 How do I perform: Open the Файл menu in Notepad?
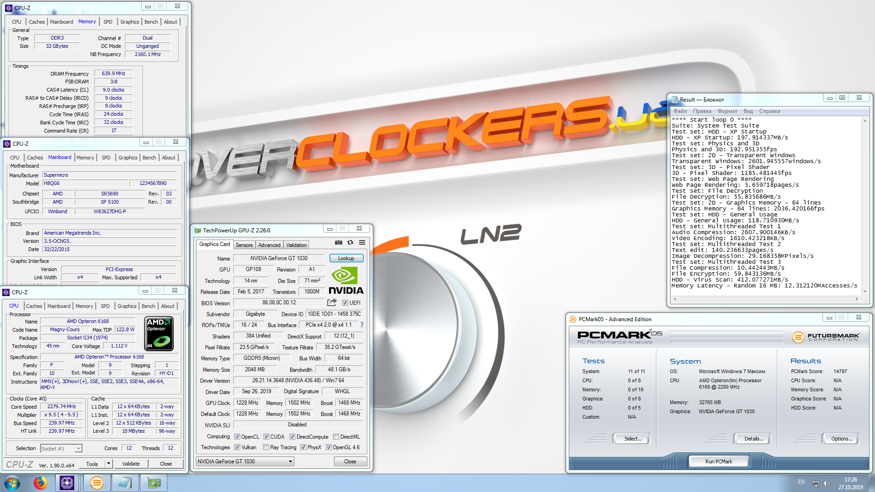pos(680,111)
